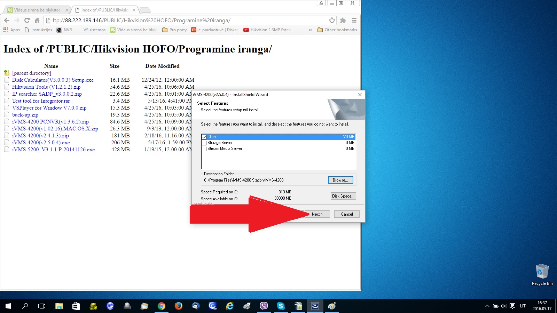Open Thunderbird from taskbar

coord(195,306)
